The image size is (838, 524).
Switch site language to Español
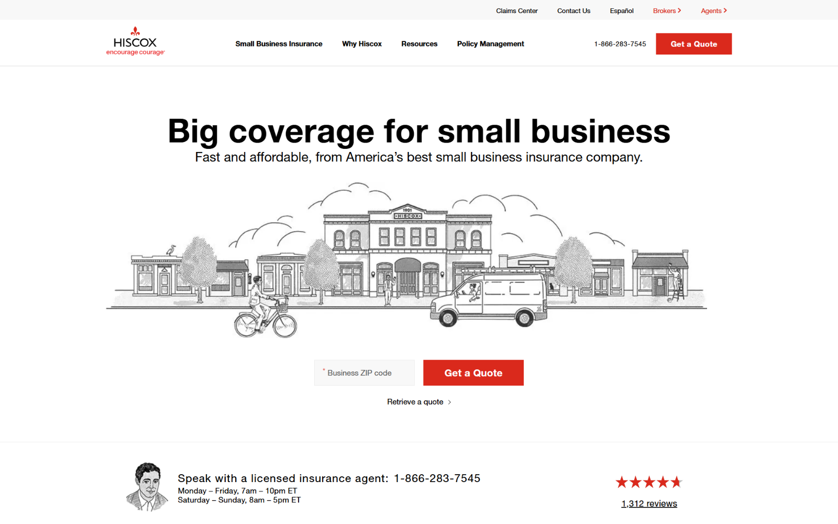[x=621, y=11]
